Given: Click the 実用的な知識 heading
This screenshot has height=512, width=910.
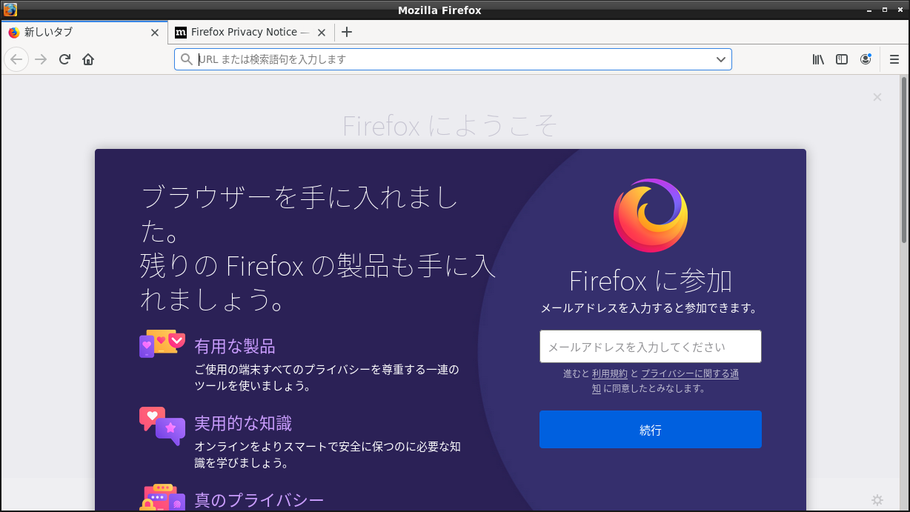Looking at the screenshot, I should point(243,423).
